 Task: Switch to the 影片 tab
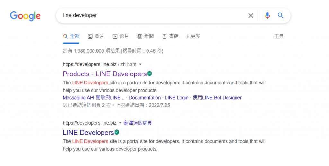(121, 36)
